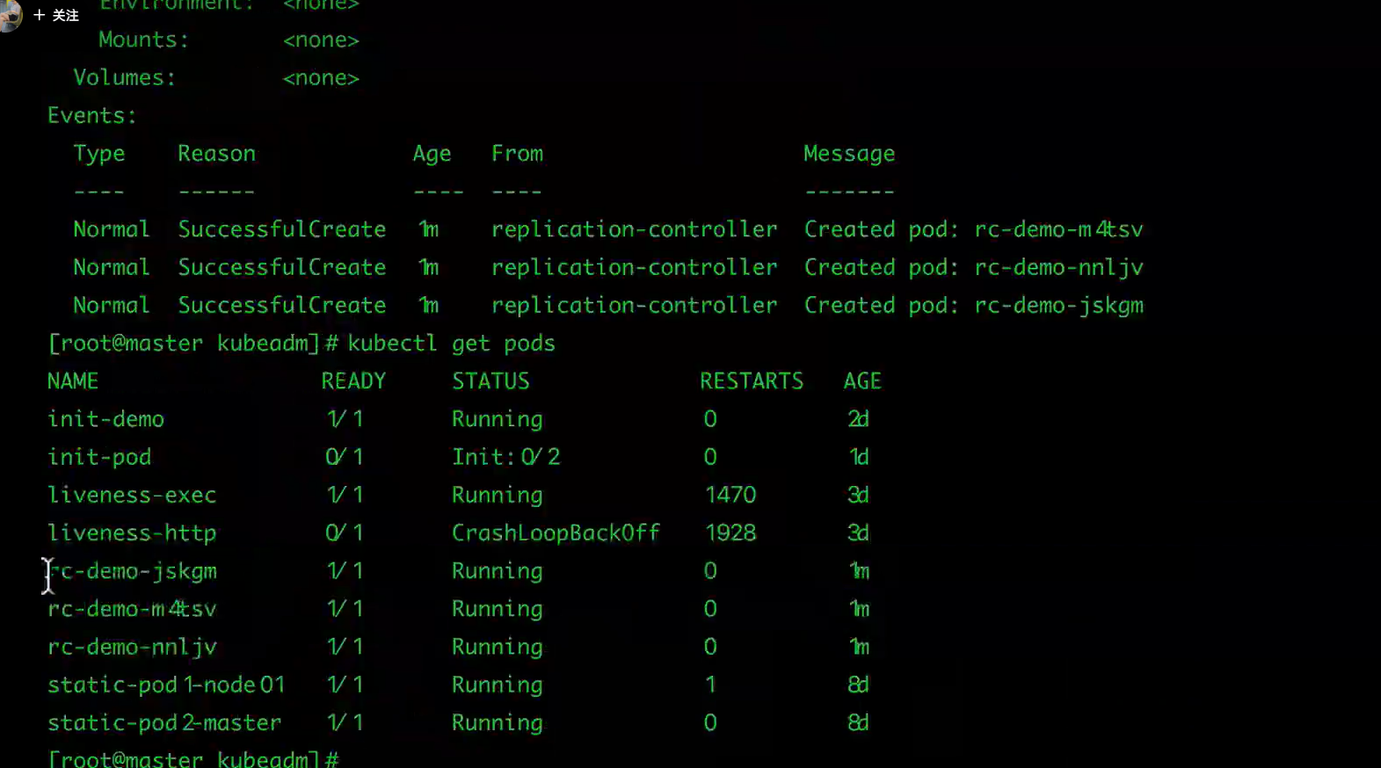Click the 'Mounts:' label
Image resolution: width=1381 pixels, height=768 pixels.
(143, 40)
